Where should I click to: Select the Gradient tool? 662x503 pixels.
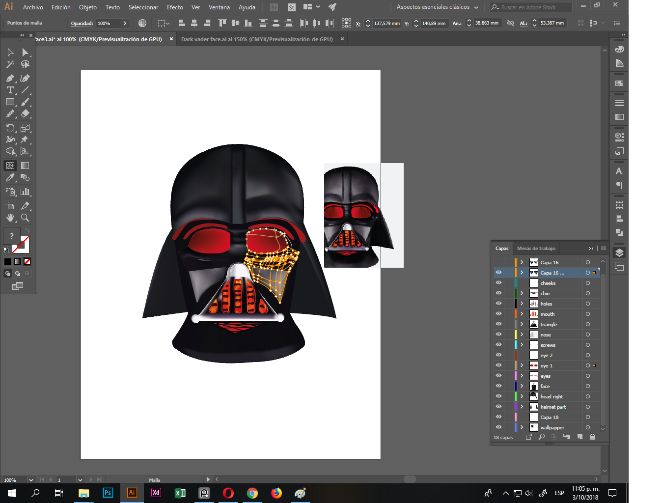(x=25, y=166)
